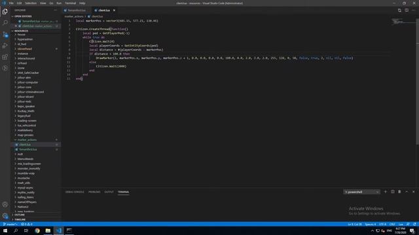This screenshot has width=419, height=235.
Task: Expand the mumble-voip folder
Action: click(26, 173)
